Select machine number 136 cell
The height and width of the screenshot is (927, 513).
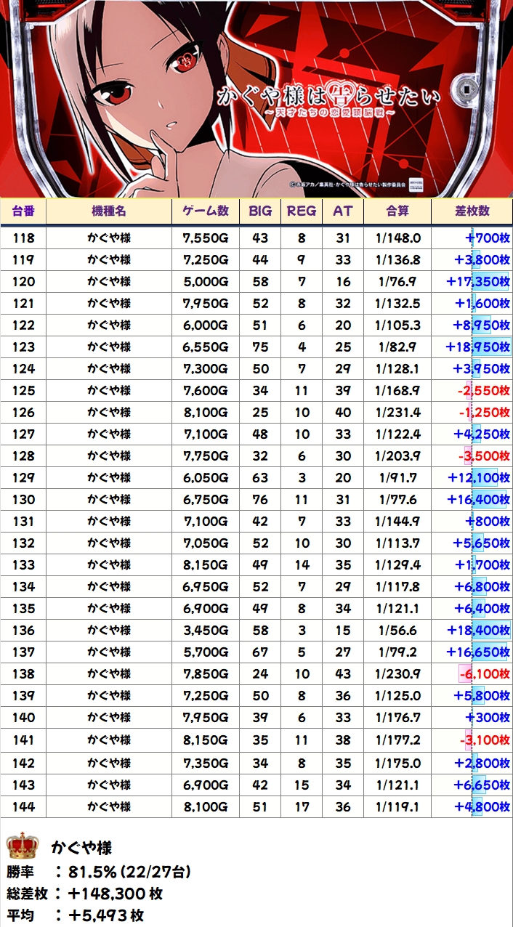(x=23, y=631)
